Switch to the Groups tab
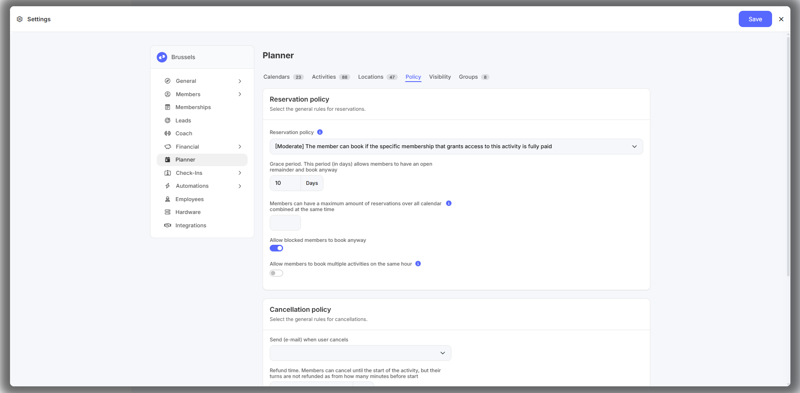Viewport: 800px width, 393px height. [474, 77]
